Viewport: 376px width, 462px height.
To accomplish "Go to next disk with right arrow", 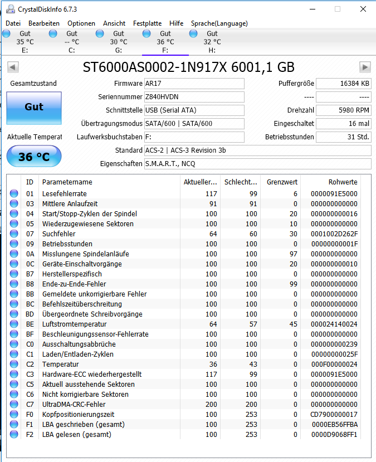I will pos(365,67).
